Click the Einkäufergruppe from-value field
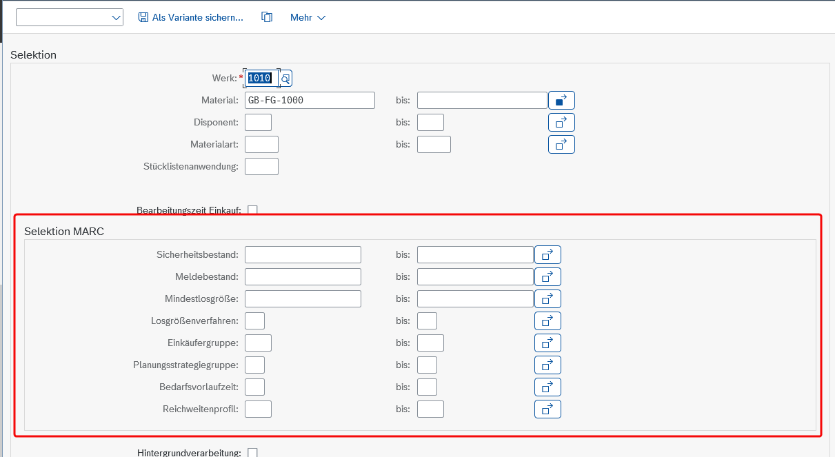 (x=258, y=343)
